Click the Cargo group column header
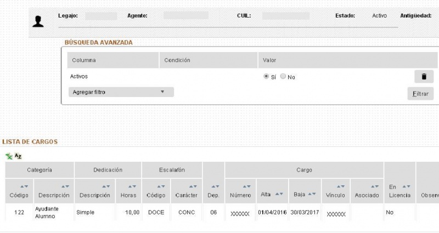Screen dimensions: 439x233 coord(304,170)
